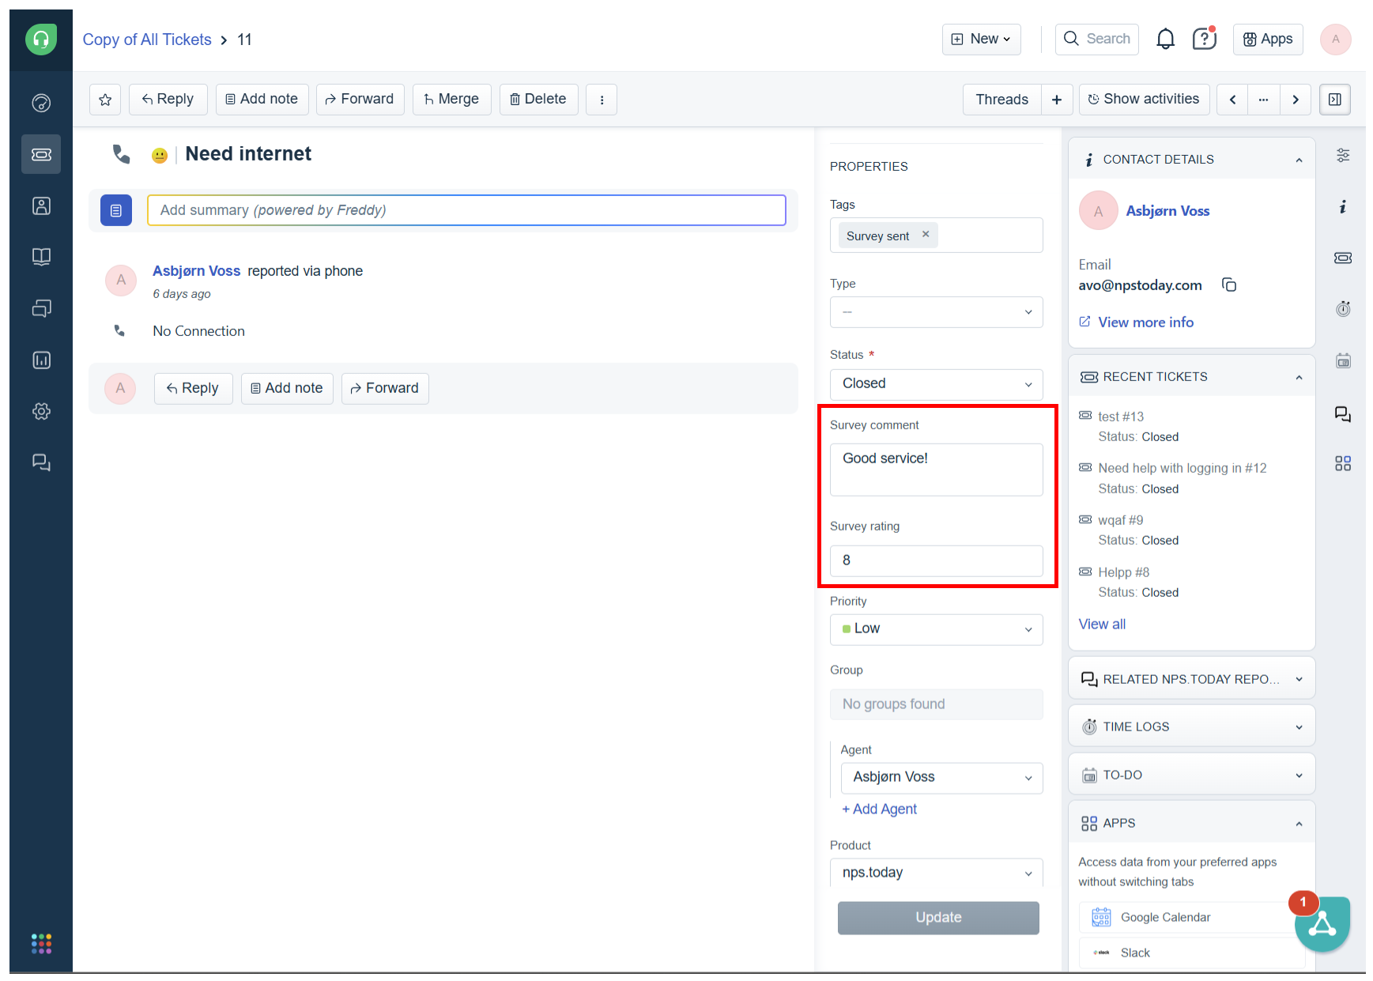The width and height of the screenshot is (1373, 981).
Task: Open the Threads tab
Action: tap(1001, 100)
